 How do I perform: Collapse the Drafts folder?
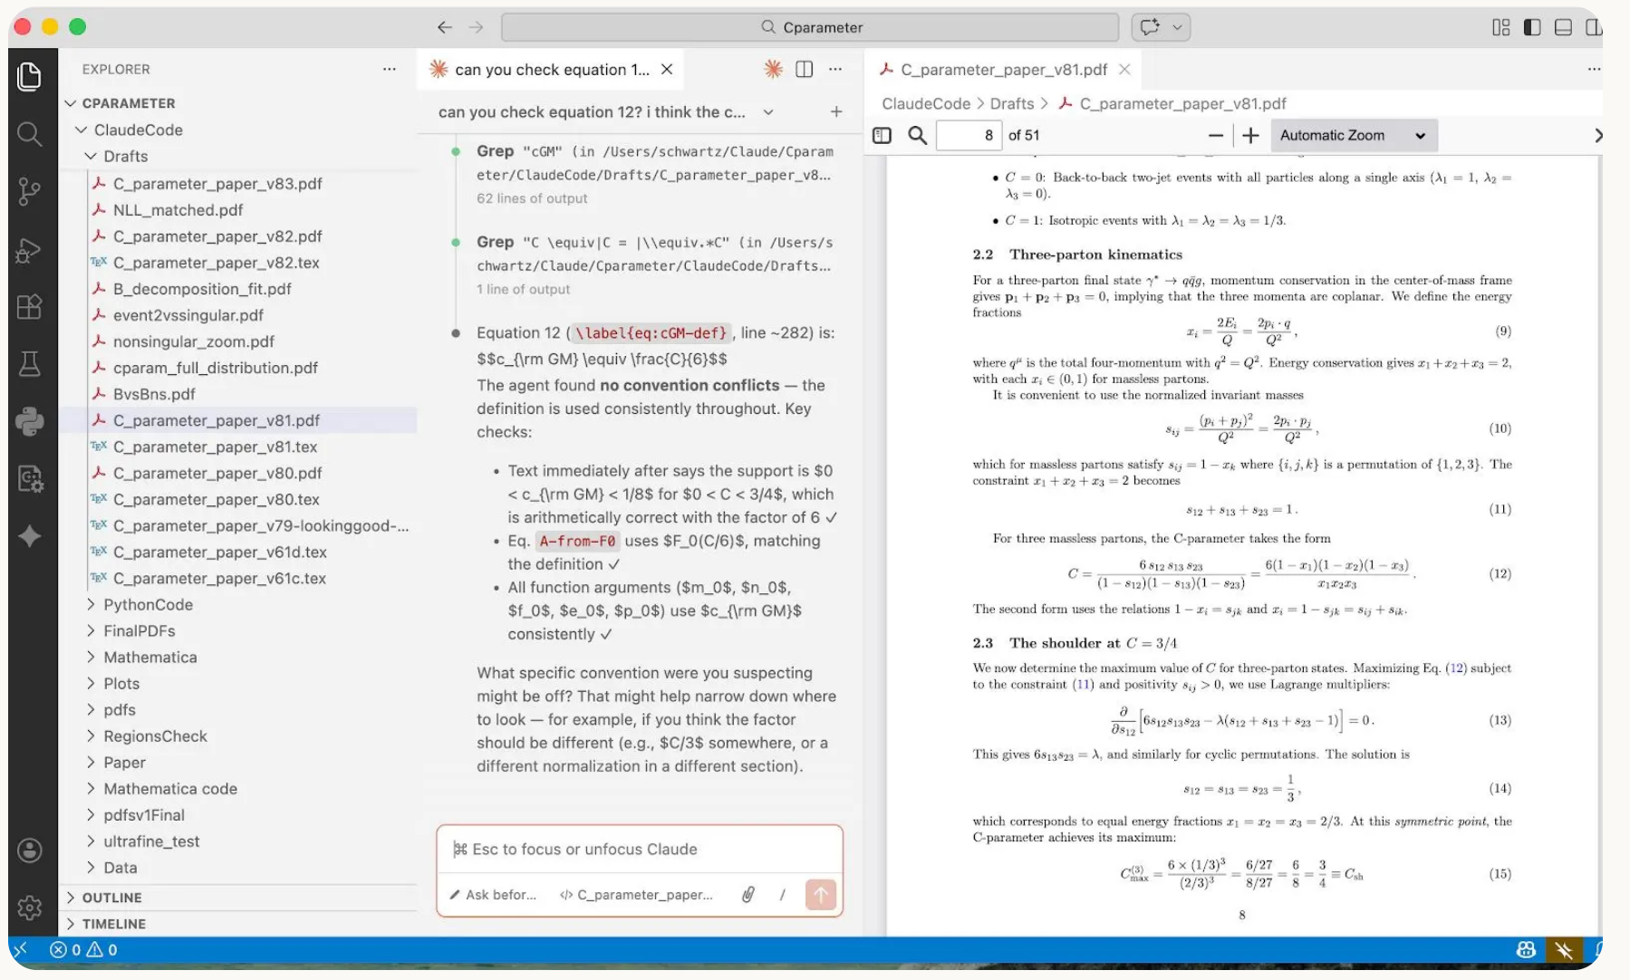[125, 157]
